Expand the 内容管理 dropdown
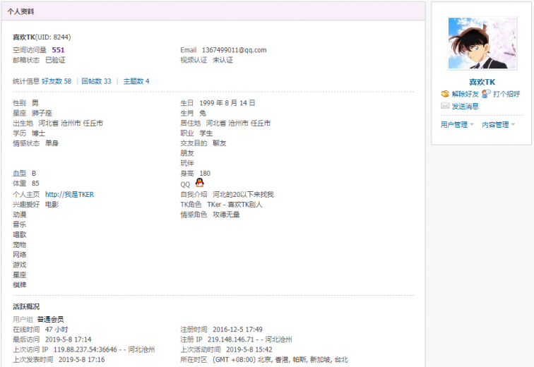This screenshot has height=367, width=534. [498, 124]
